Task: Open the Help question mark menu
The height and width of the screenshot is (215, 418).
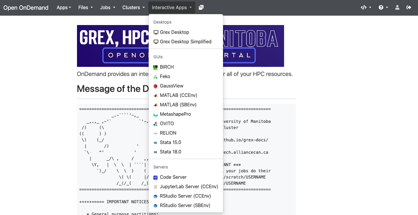Action: pos(383,7)
